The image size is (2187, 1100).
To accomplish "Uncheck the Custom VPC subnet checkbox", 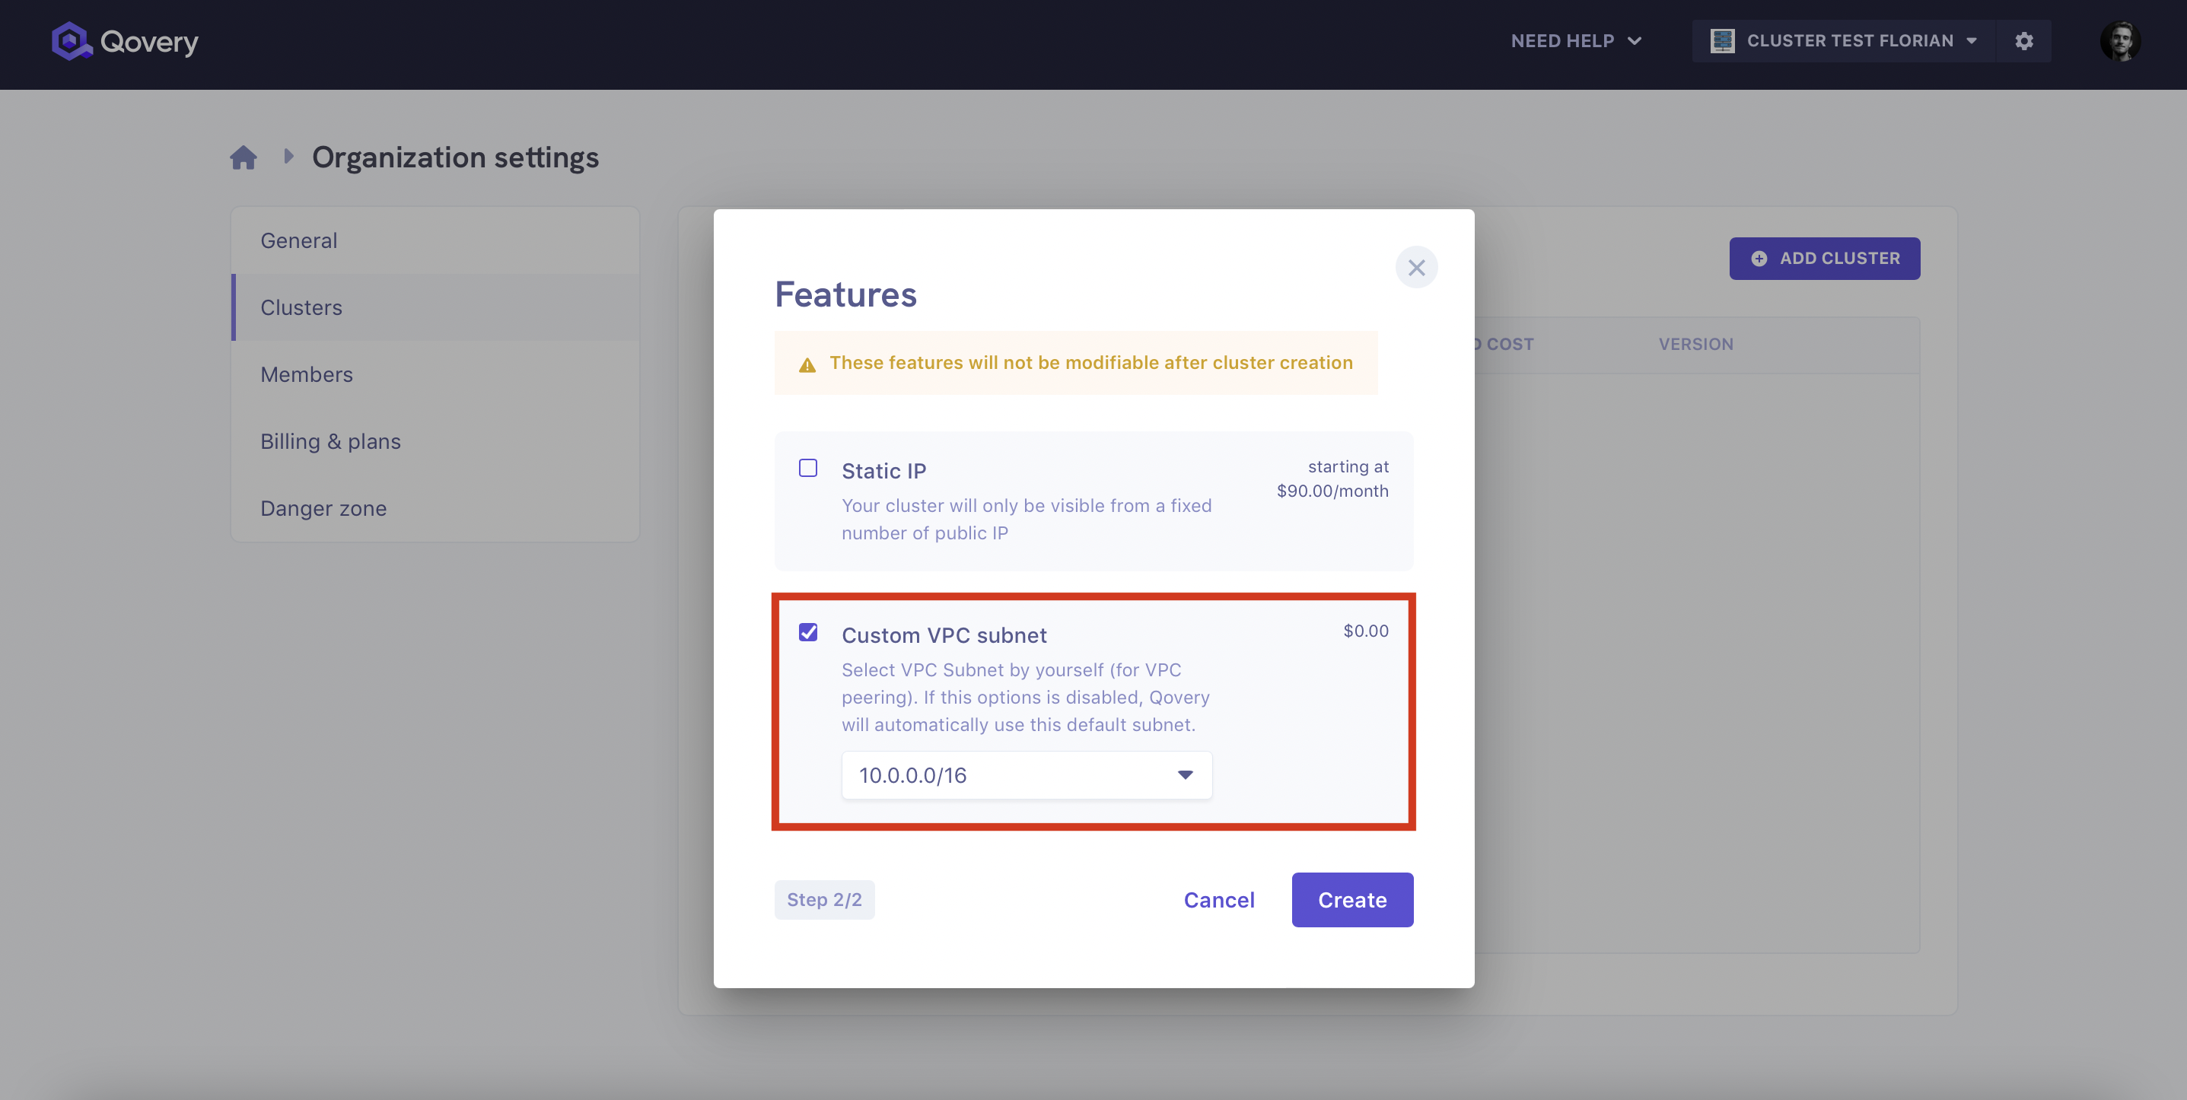I will tap(808, 632).
